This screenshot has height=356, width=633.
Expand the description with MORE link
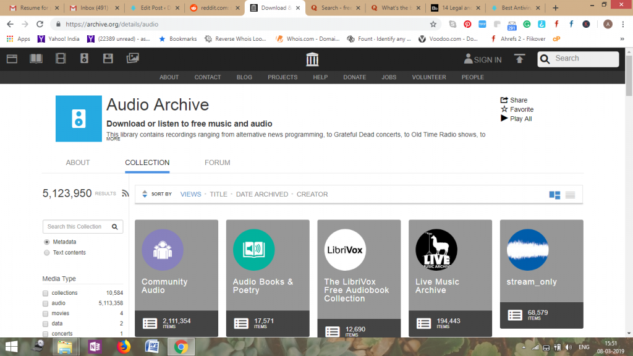[x=113, y=139]
